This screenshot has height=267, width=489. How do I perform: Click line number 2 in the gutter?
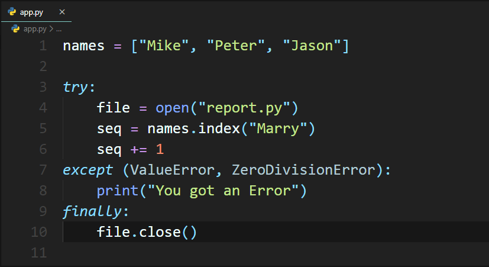[x=43, y=66]
